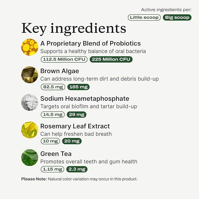Select the Little scoop pill
The height and width of the screenshot is (199, 199).
pyautogui.click(x=144, y=17)
